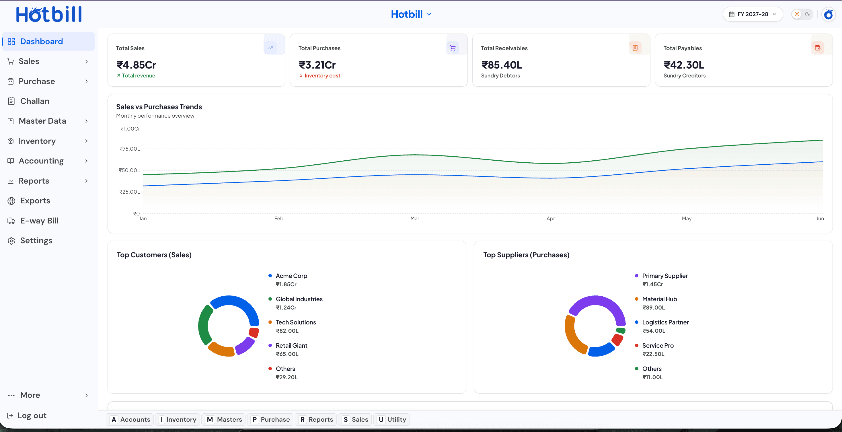Expand the Sales submenu chevron
This screenshot has width=842, height=432.
pos(87,61)
